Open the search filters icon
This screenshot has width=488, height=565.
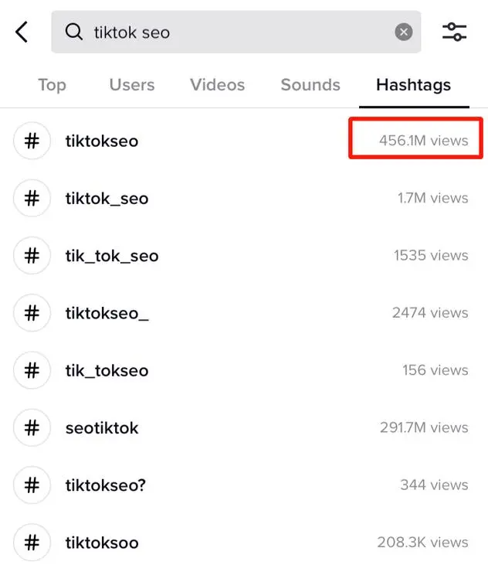pos(454,32)
